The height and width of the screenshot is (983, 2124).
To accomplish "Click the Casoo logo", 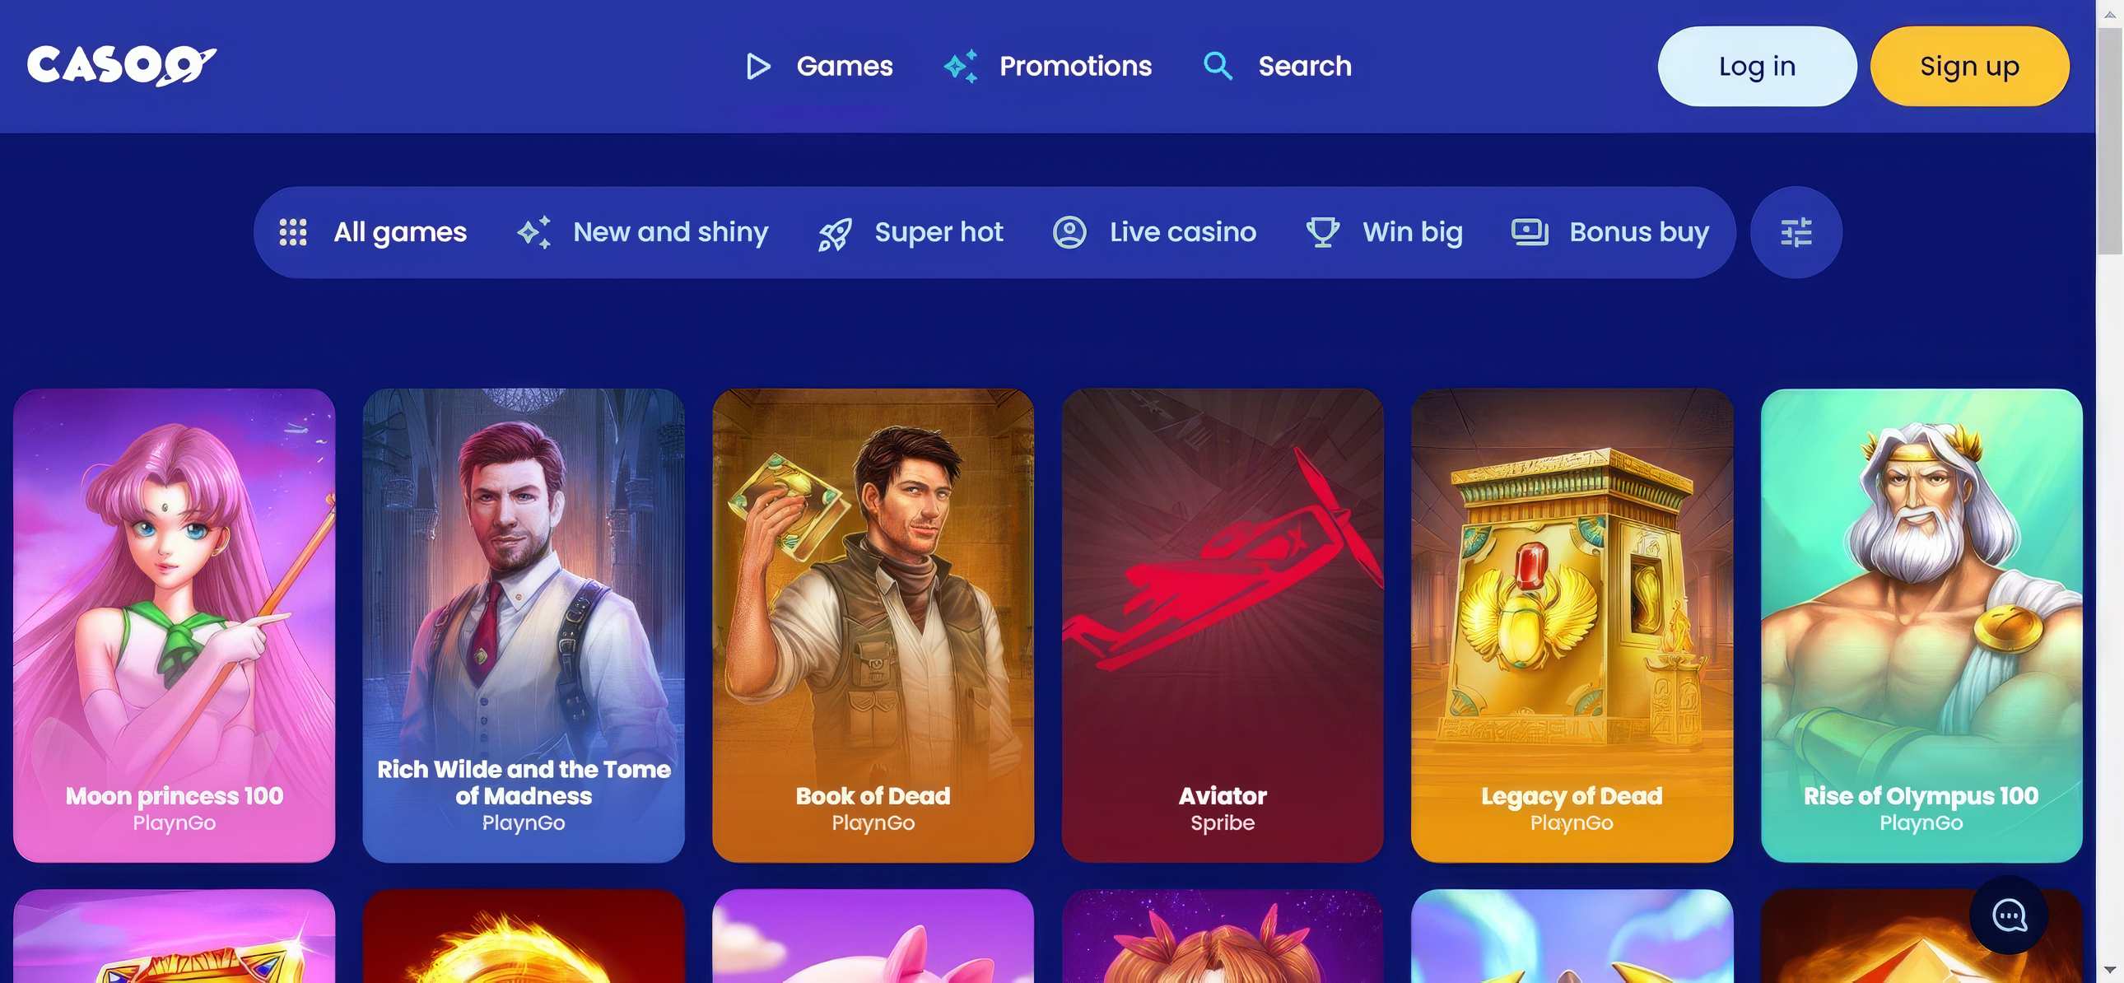I will tap(121, 65).
